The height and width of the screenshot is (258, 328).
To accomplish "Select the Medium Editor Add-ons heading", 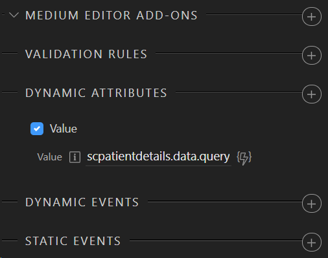I will [111, 16].
